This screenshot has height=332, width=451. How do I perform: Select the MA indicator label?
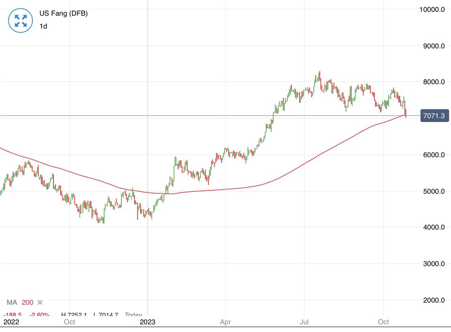coord(12,303)
